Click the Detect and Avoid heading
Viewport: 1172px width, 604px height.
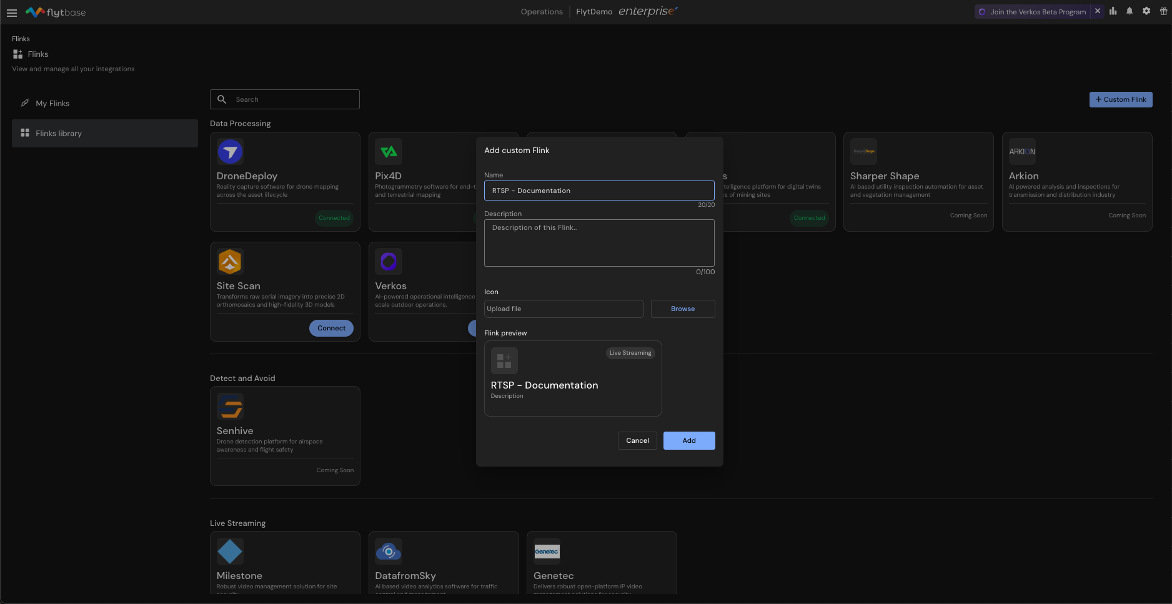242,379
